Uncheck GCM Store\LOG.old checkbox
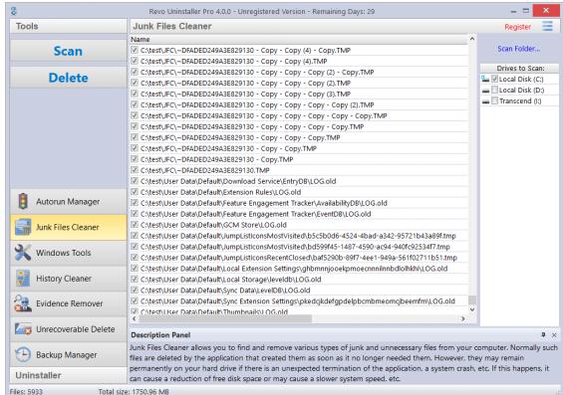 (135, 225)
